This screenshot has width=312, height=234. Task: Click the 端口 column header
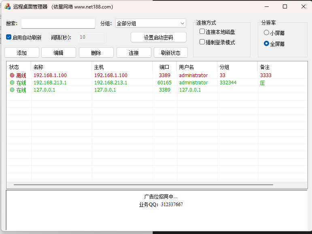(164, 67)
